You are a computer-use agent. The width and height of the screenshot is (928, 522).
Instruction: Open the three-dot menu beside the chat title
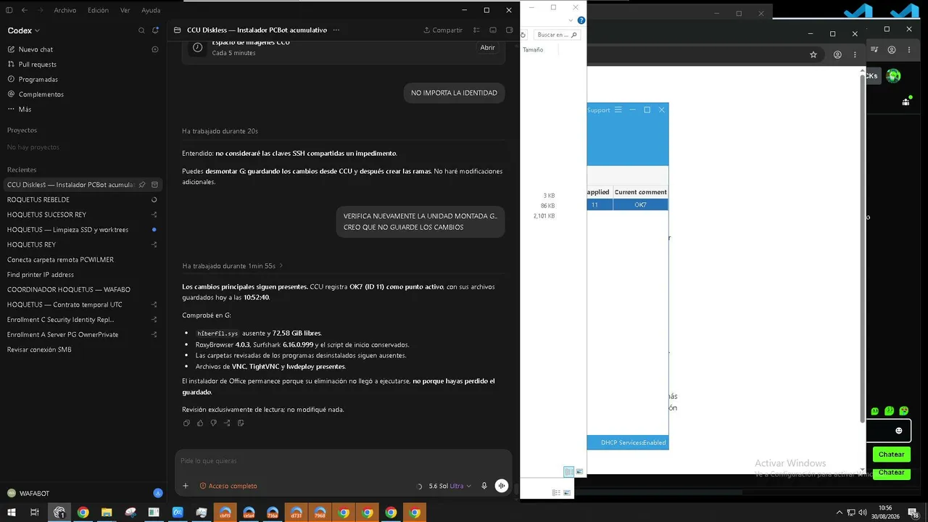[x=336, y=30]
